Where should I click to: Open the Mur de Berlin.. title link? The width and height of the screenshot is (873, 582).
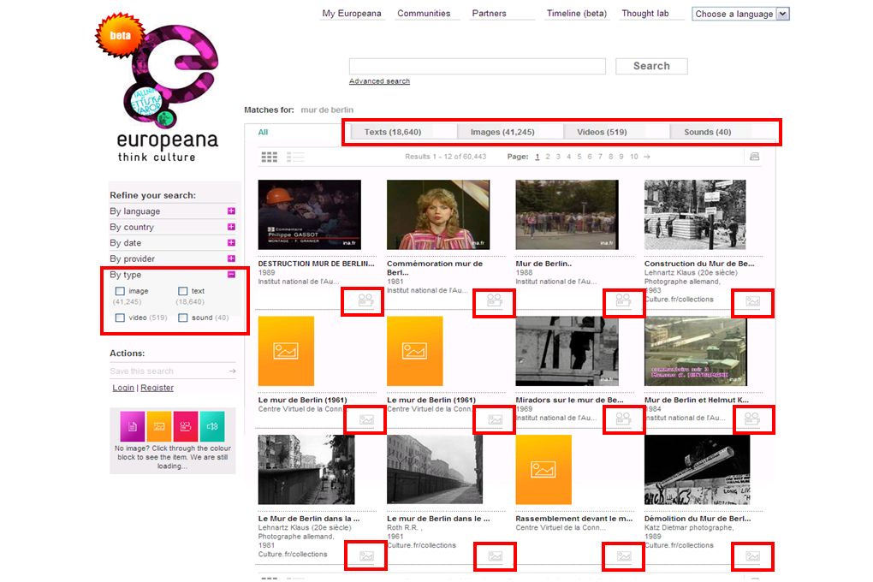[x=543, y=264]
